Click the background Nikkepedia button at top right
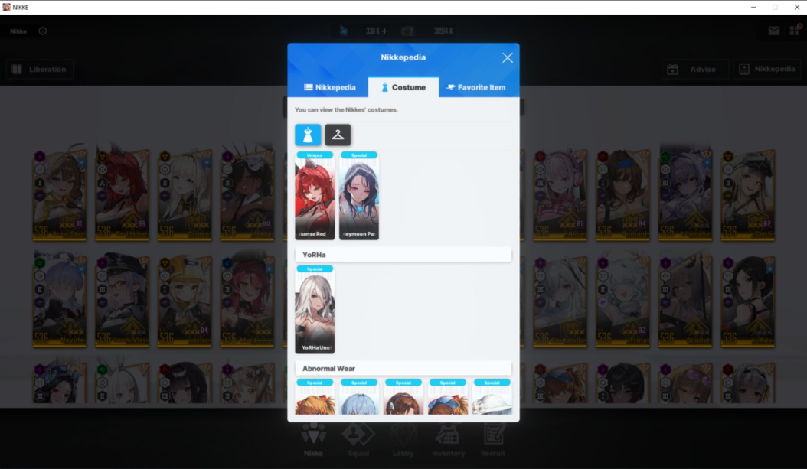Image resolution: width=807 pixels, height=469 pixels. click(x=767, y=69)
